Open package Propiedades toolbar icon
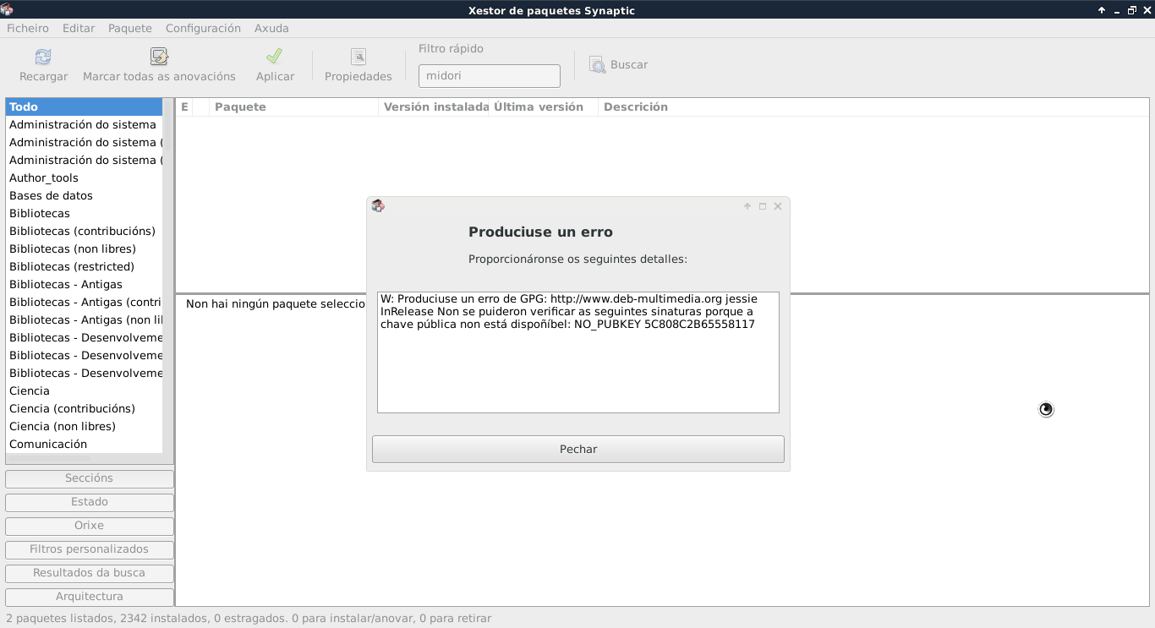 [x=359, y=57]
